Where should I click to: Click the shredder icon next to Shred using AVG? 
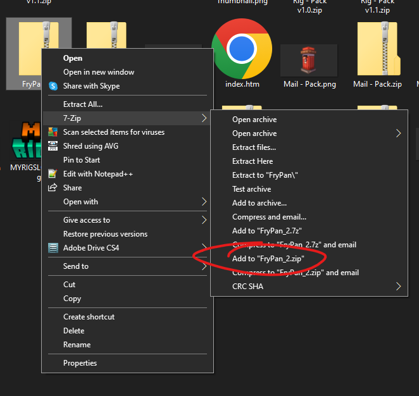pos(53,145)
